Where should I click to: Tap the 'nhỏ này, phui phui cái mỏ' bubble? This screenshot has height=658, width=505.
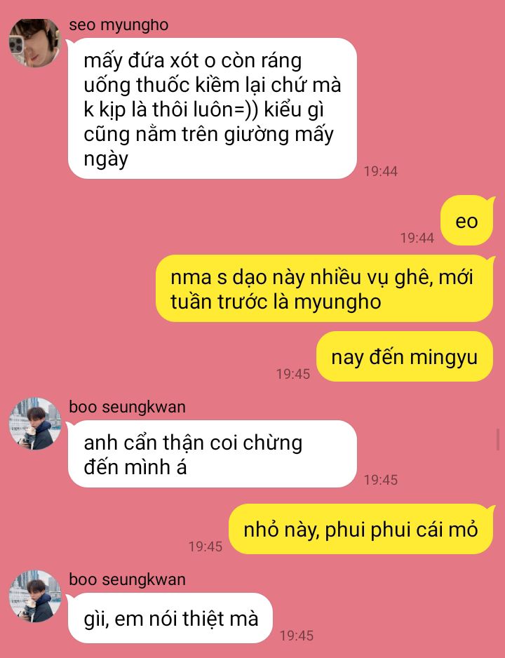click(361, 529)
